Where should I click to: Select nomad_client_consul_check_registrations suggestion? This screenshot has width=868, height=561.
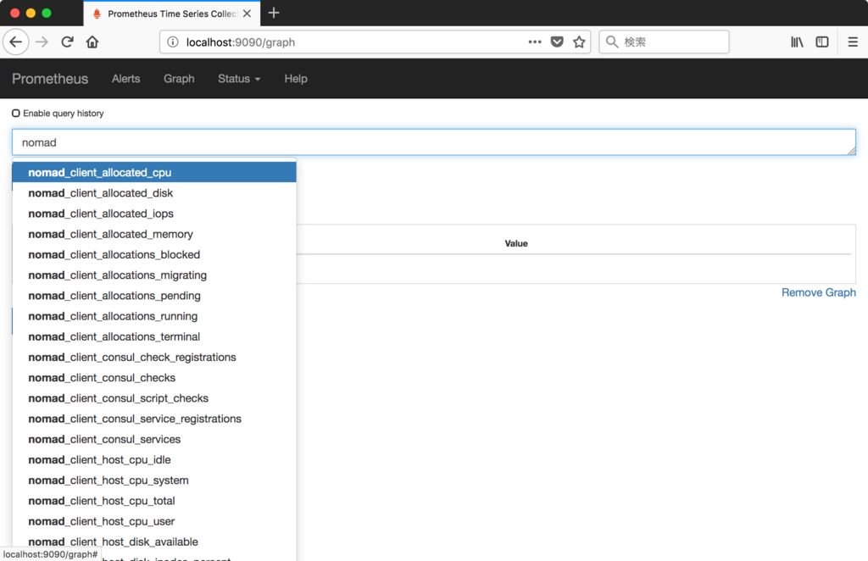tap(154, 357)
